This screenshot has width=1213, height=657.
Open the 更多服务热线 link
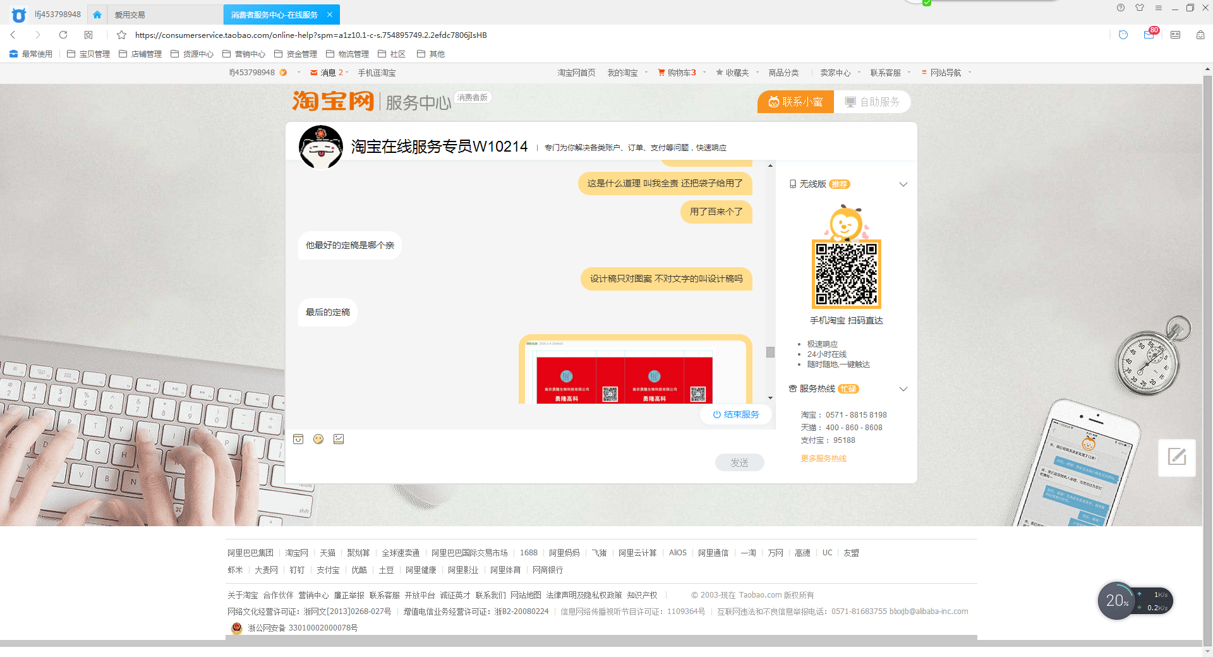click(x=824, y=459)
